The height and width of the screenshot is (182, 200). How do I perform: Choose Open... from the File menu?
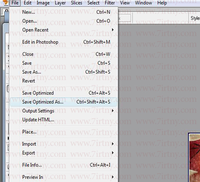tap(64, 21)
